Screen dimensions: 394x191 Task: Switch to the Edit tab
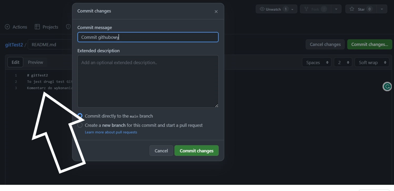pos(15,62)
